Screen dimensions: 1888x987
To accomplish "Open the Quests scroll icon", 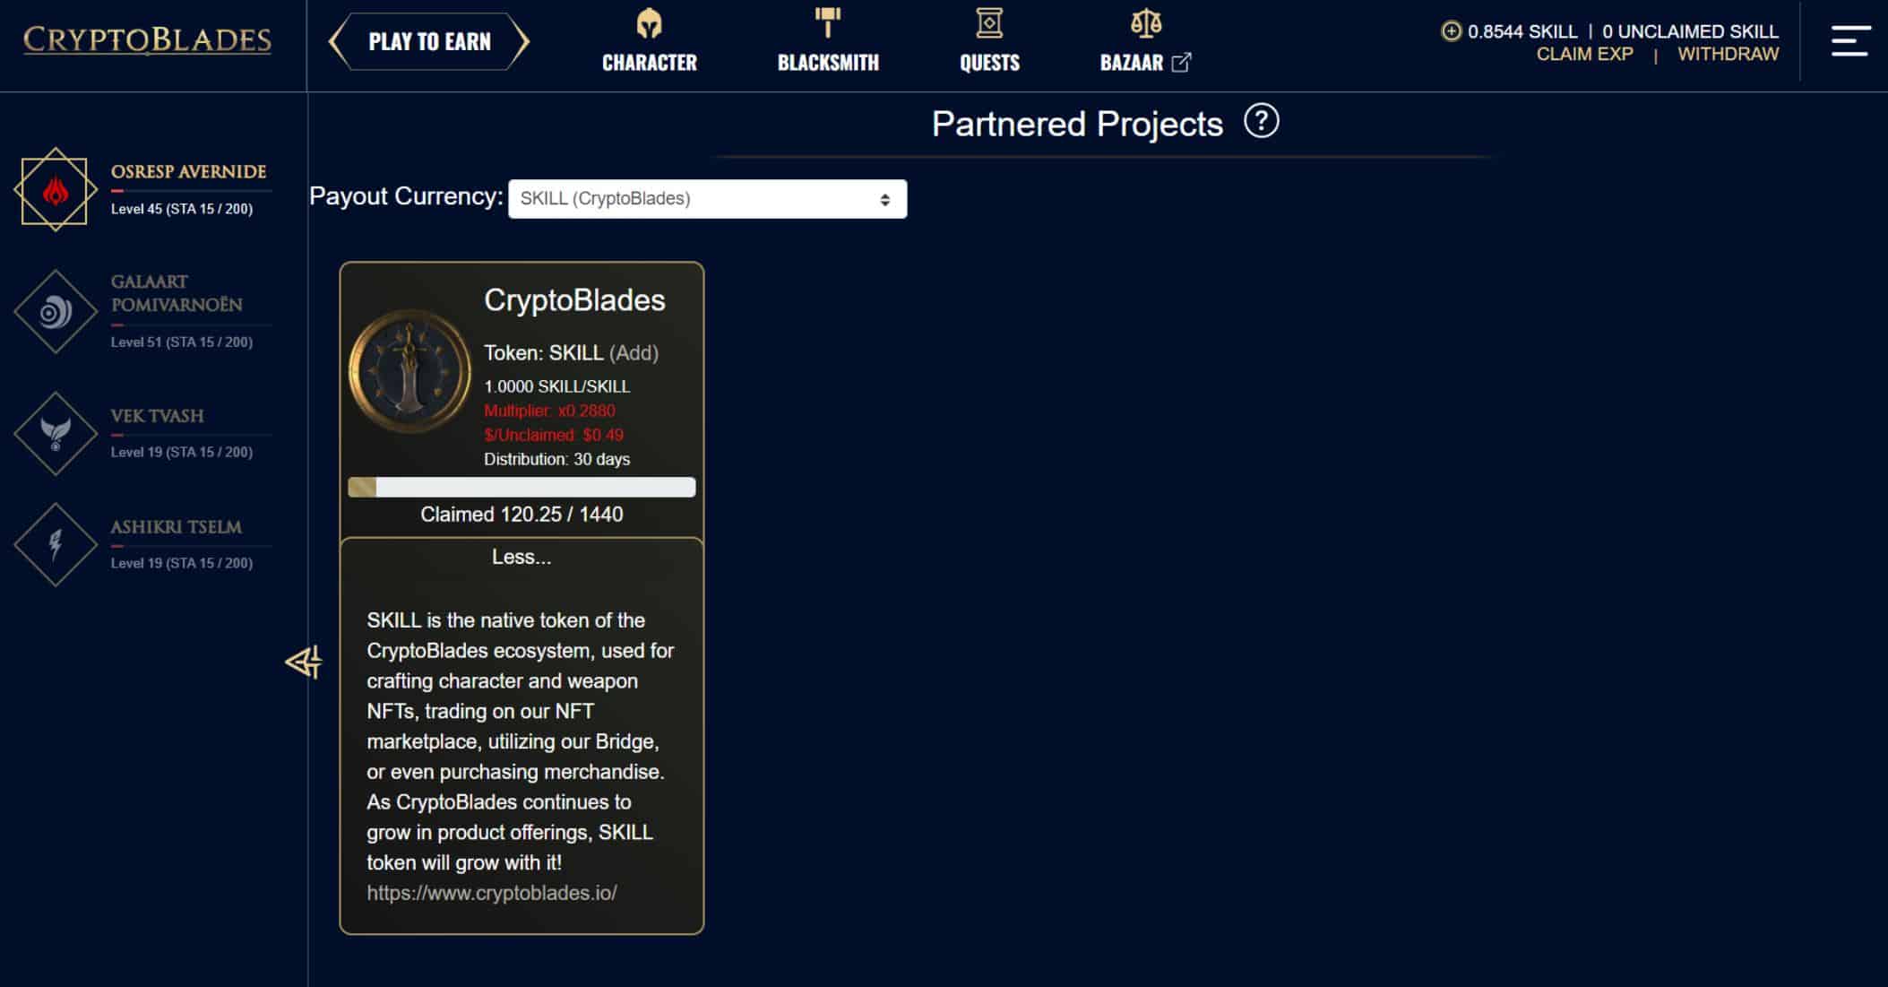I will 989,23.
